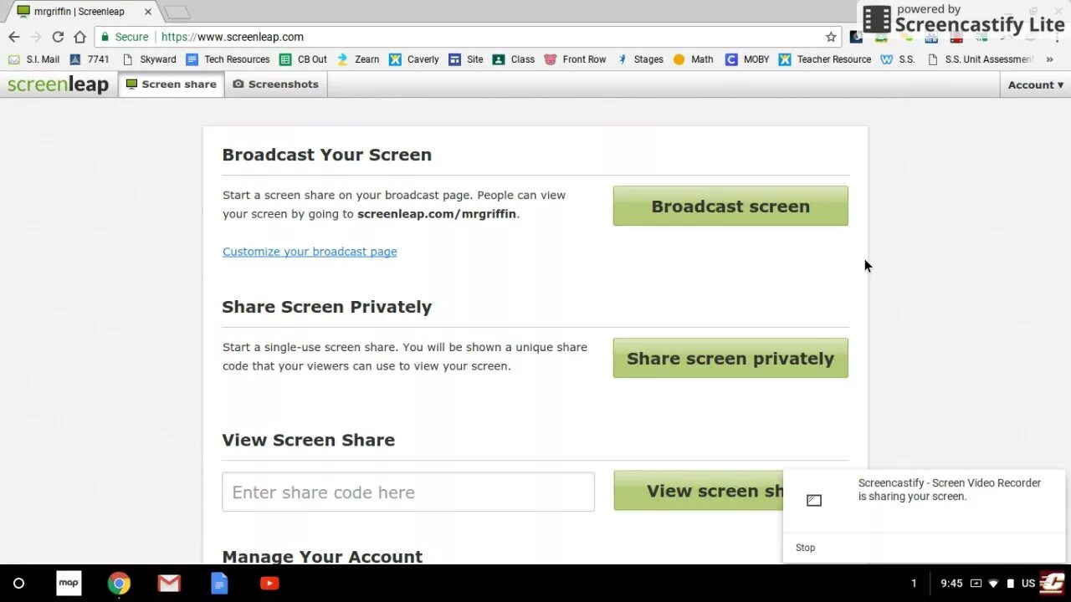Open the Class bookmark

513,59
